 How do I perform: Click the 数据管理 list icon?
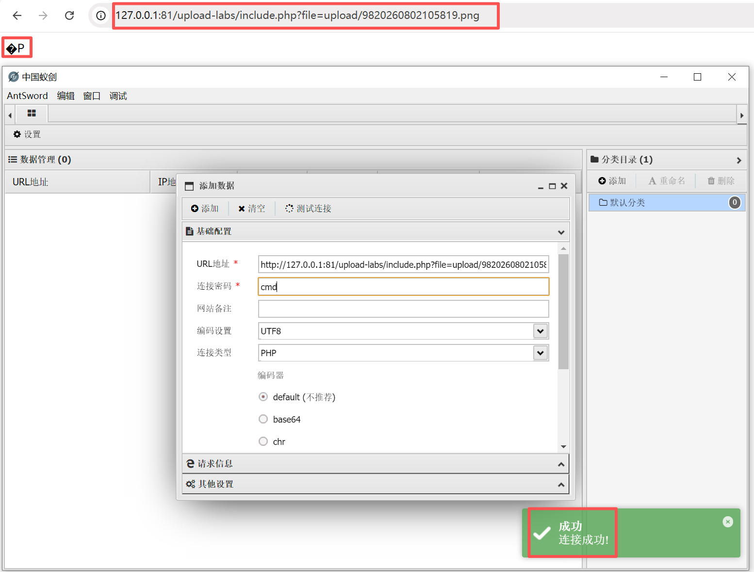(x=13, y=160)
